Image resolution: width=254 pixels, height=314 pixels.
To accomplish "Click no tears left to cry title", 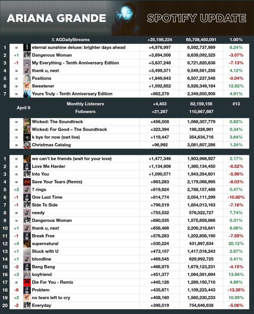I will pos(51,298).
